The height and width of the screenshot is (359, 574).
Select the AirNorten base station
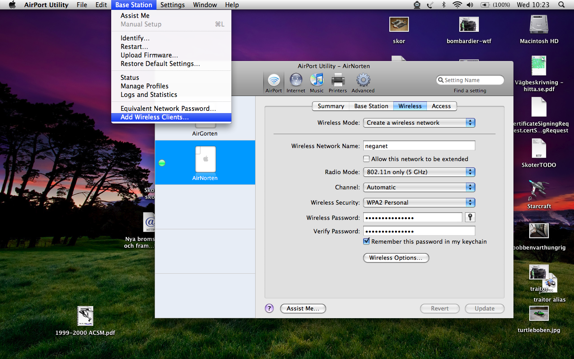click(x=205, y=162)
